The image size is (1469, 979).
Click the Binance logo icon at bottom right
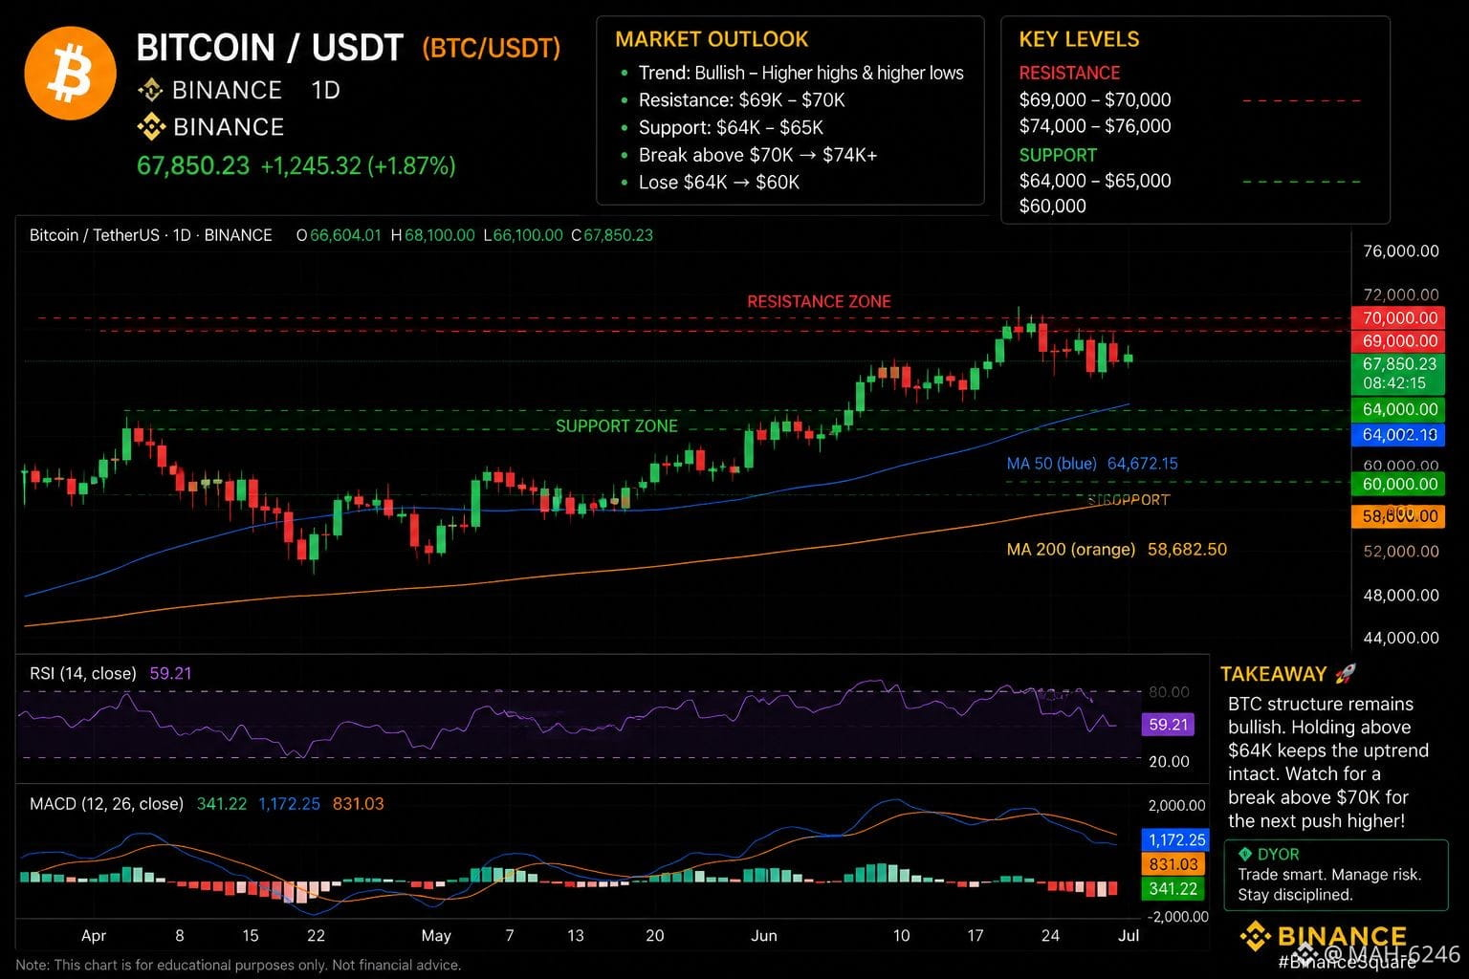click(1255, 936)
